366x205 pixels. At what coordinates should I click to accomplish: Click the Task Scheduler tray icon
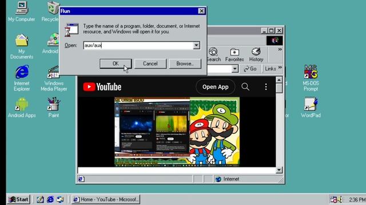tap(333, 199)
